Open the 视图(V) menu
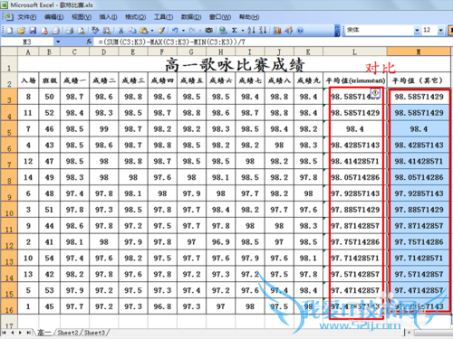This screenshot has height=339, width=453. [82, 17]
